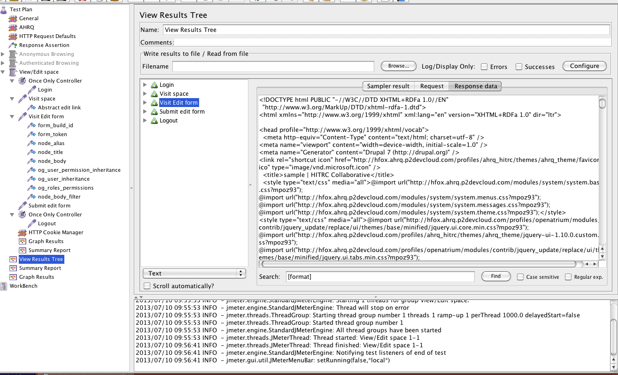Expand the Login sample in the results list
The height and width of the screenshot is (375, 618).
click(x=145, y=85)
